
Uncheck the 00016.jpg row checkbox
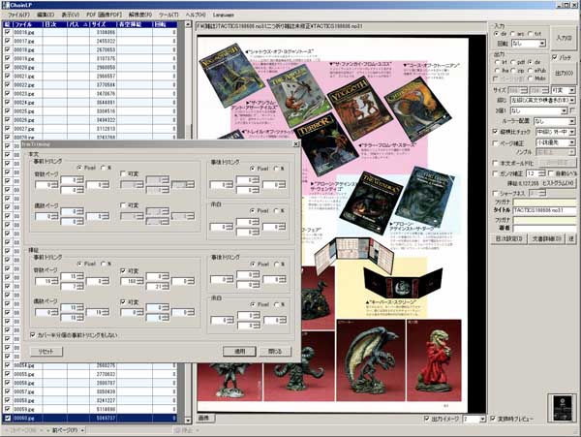pos(7,32)
